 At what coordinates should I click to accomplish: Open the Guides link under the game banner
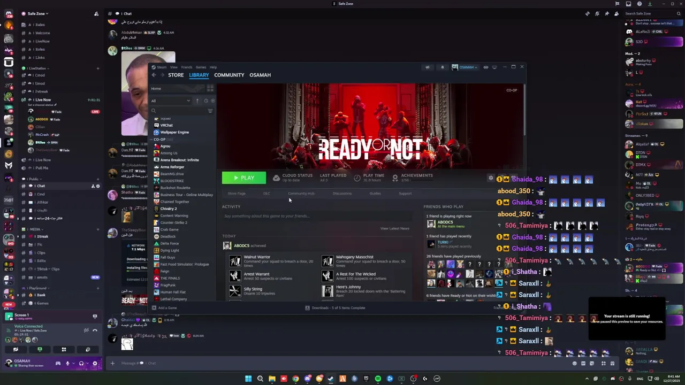coord(375,194)
